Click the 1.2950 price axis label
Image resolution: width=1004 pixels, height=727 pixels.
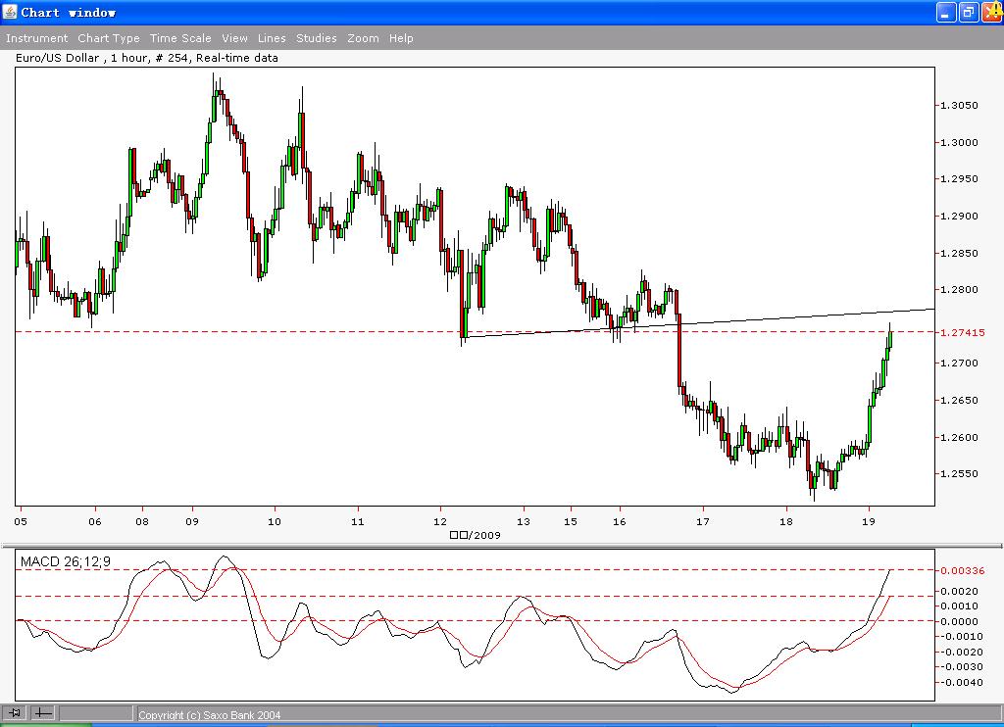click(959, 178)
